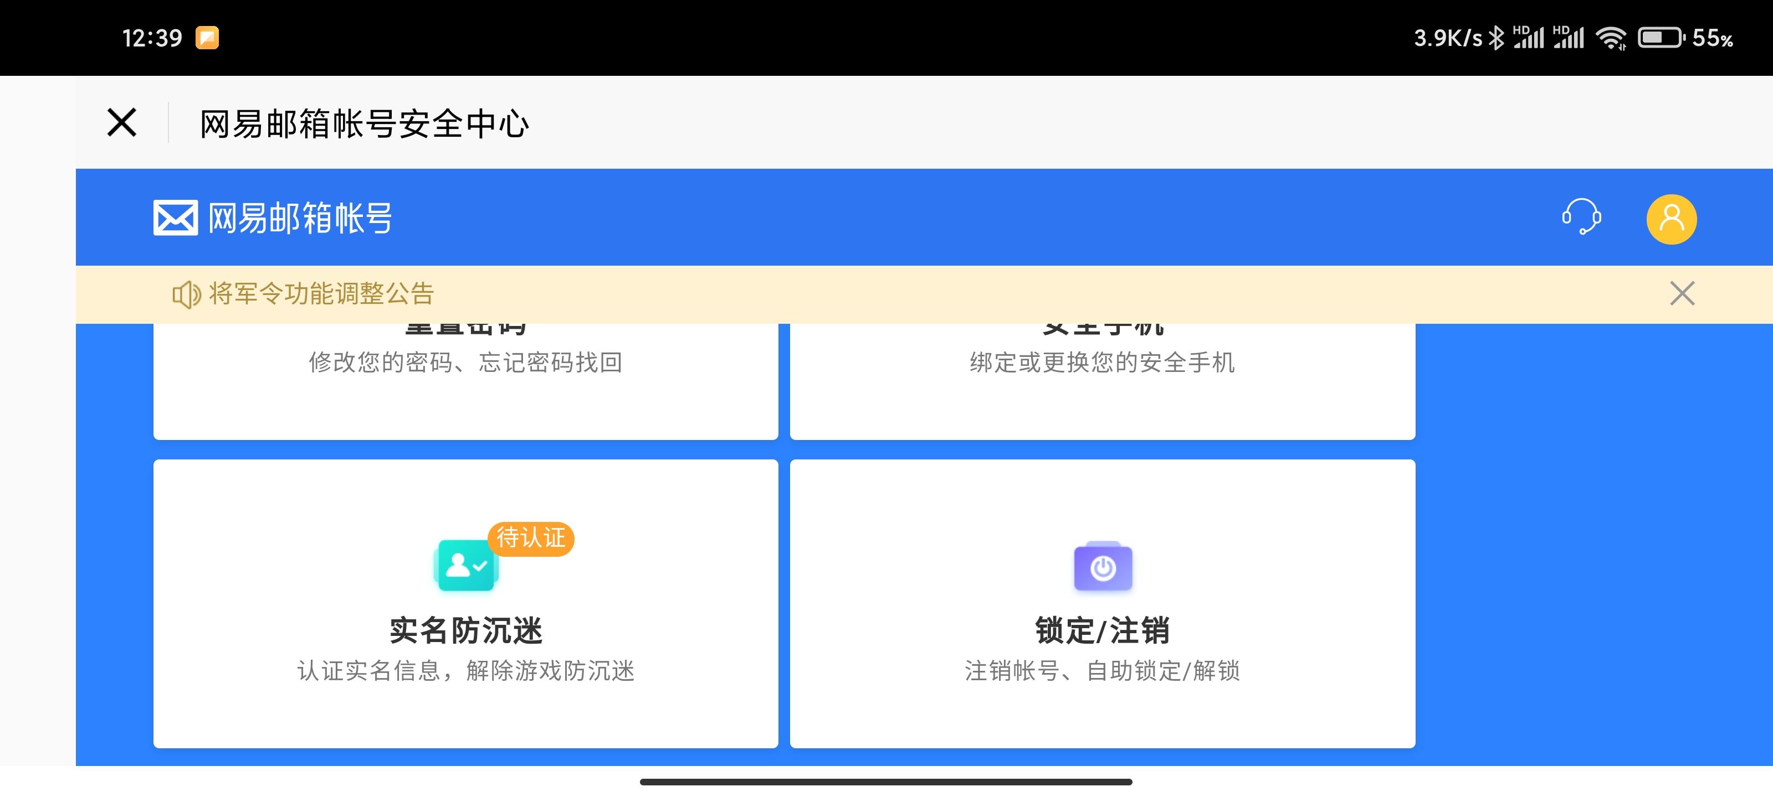This screenshot has height=797, width=1773.
Task: Tap the Wi-Fi icon in status bar
Action: pyautogui.click(x=1611, y=38)
